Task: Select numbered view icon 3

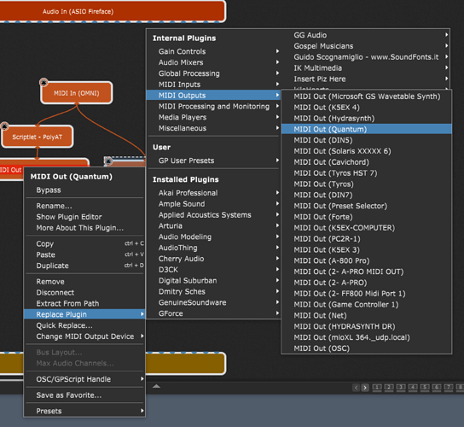Action: (x=401, y=388)
